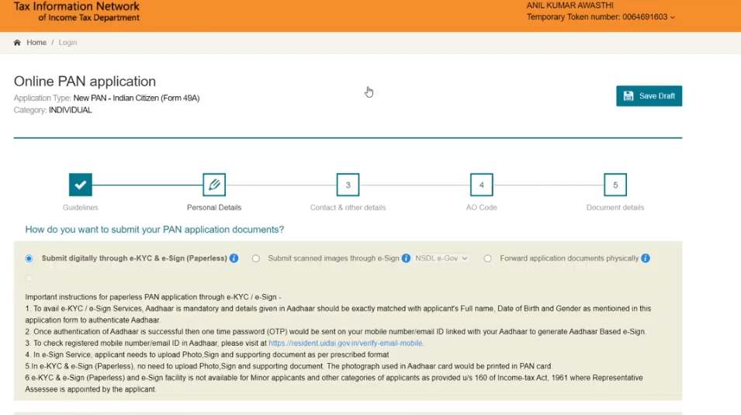
Task: Choose Submit scanned images through e-Sign option
Action: coord(255,258)
